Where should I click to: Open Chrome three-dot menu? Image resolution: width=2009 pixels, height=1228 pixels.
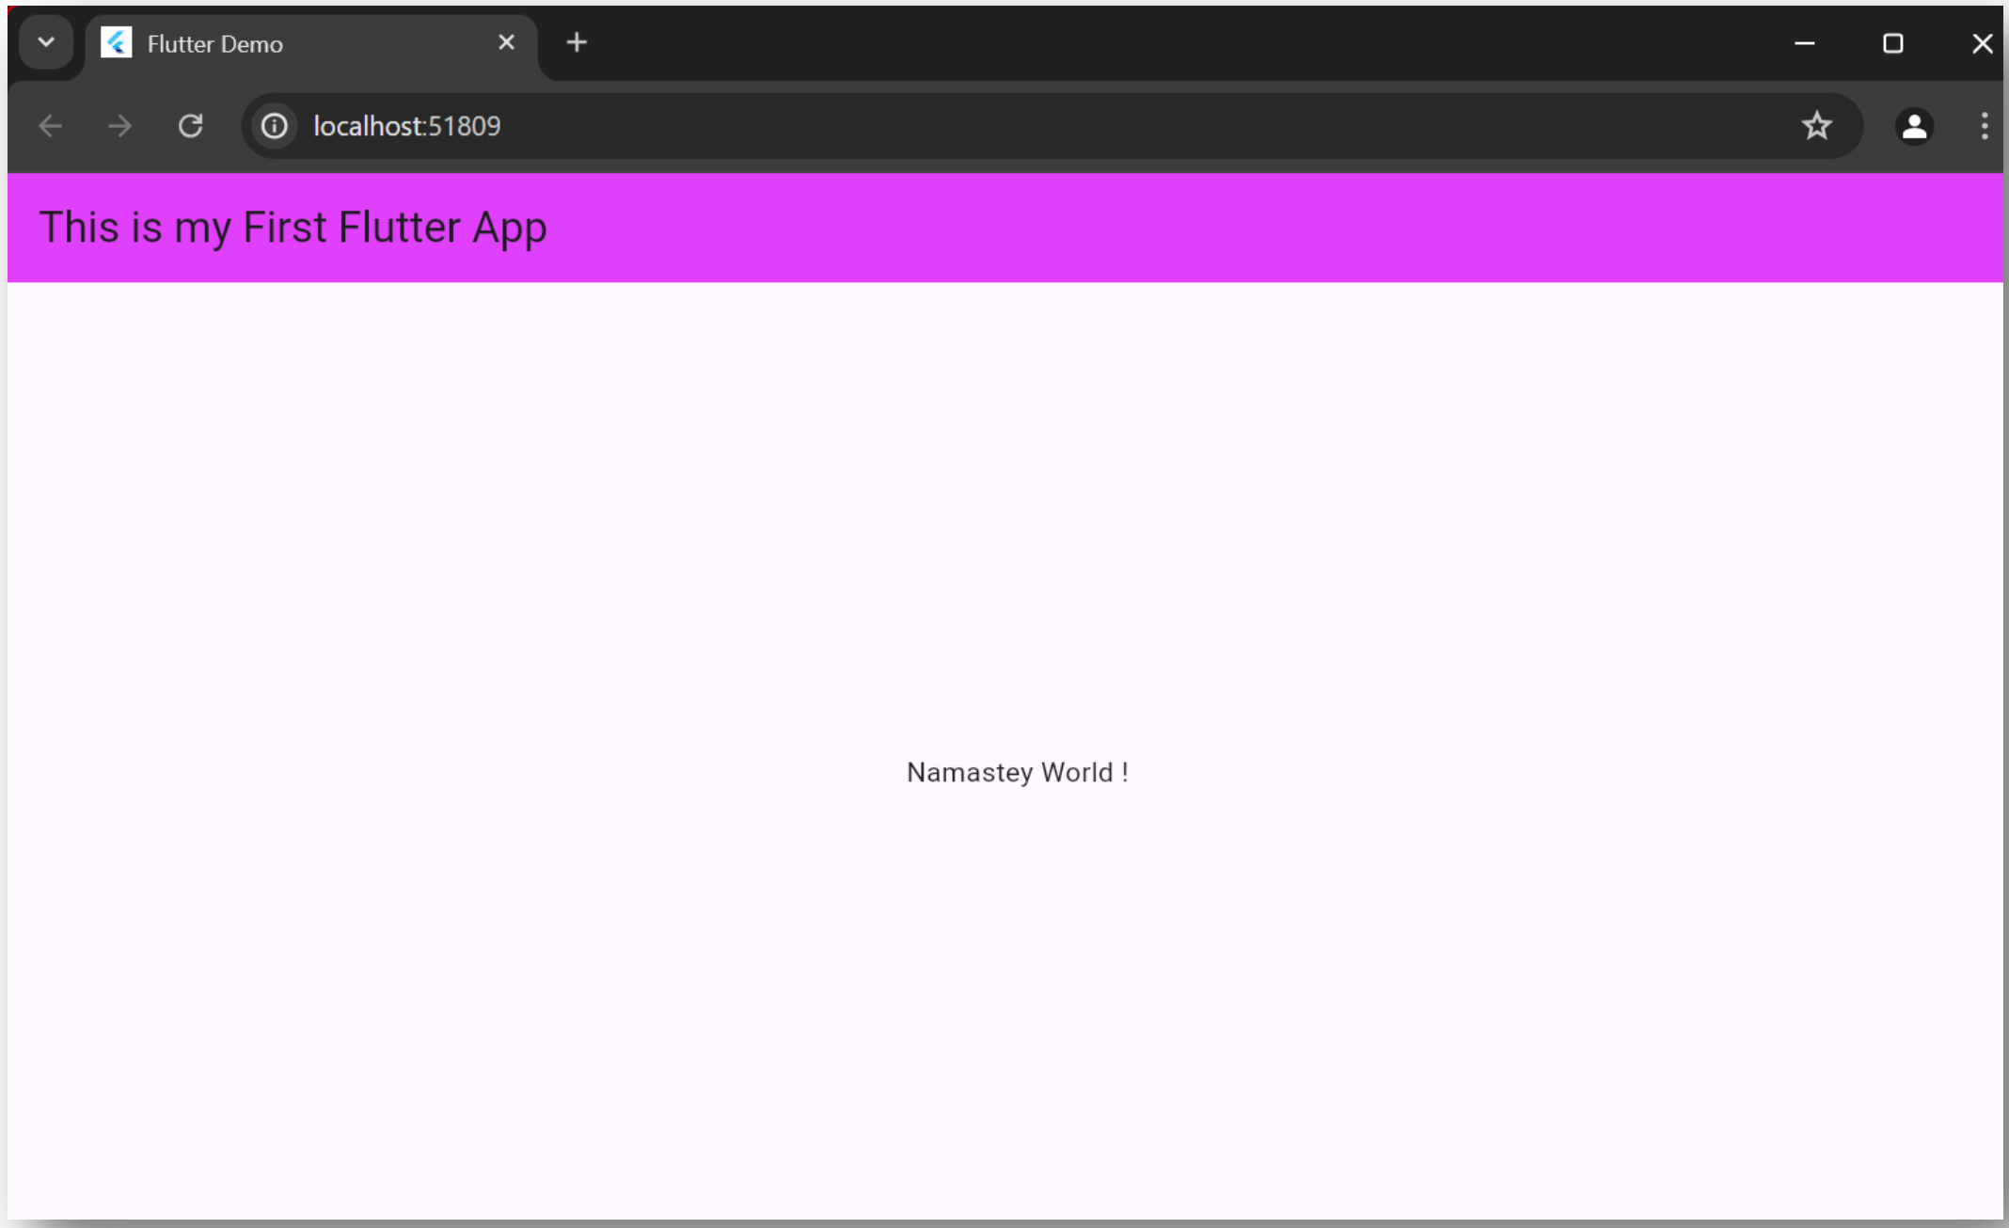[1984, 126]
